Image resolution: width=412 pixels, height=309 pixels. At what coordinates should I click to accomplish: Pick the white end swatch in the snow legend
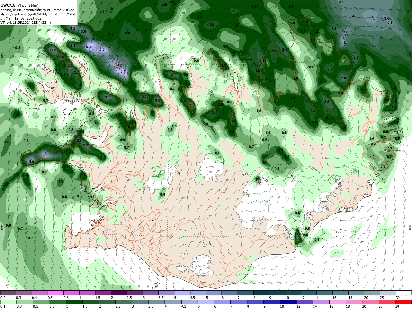(x=404, y=293)
